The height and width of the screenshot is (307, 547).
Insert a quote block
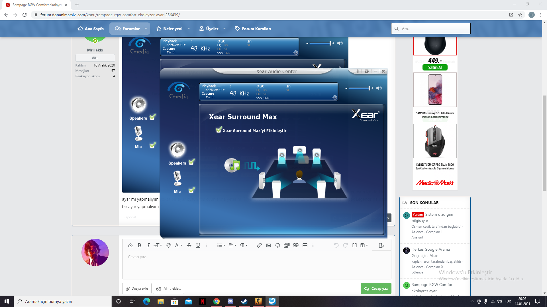point(296,245)
